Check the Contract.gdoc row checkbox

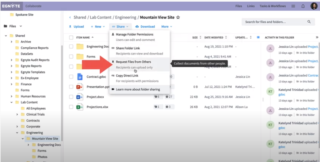point(71,77)
